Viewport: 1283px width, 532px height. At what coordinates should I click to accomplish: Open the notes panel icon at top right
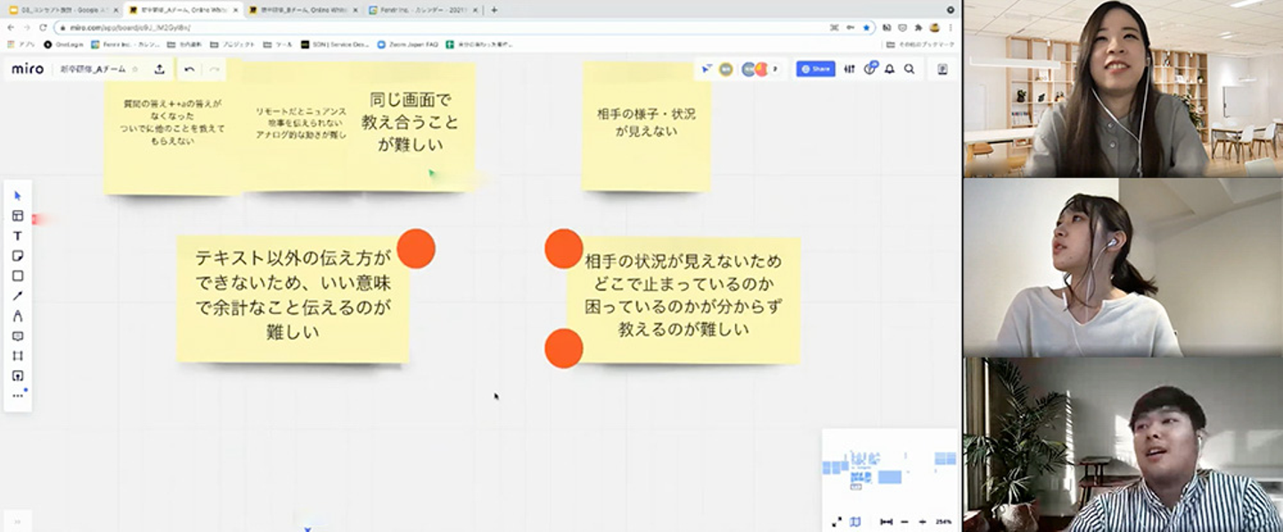click(942, 69)
